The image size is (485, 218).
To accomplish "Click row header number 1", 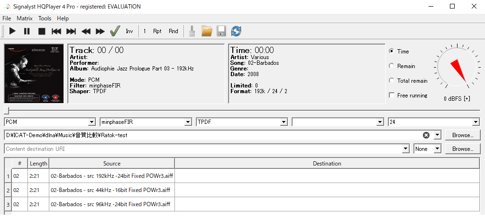I will (8, 176).
